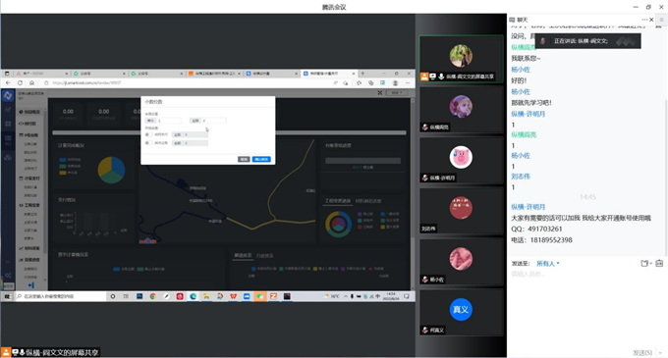This screenshot has width=668, height=358.
Task: Select 纵横-许明月 pig avatar participant tile
Action: (461, 160)
